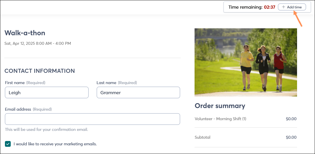This screenshot has height=154, width=315.
Task: Click the Order summary heading
Action: coord(220,106)
